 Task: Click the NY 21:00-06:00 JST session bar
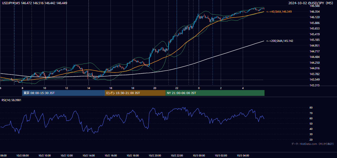215,93
